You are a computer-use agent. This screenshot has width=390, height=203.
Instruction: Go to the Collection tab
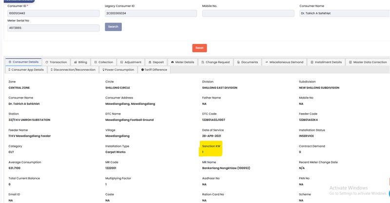point(103,62)
